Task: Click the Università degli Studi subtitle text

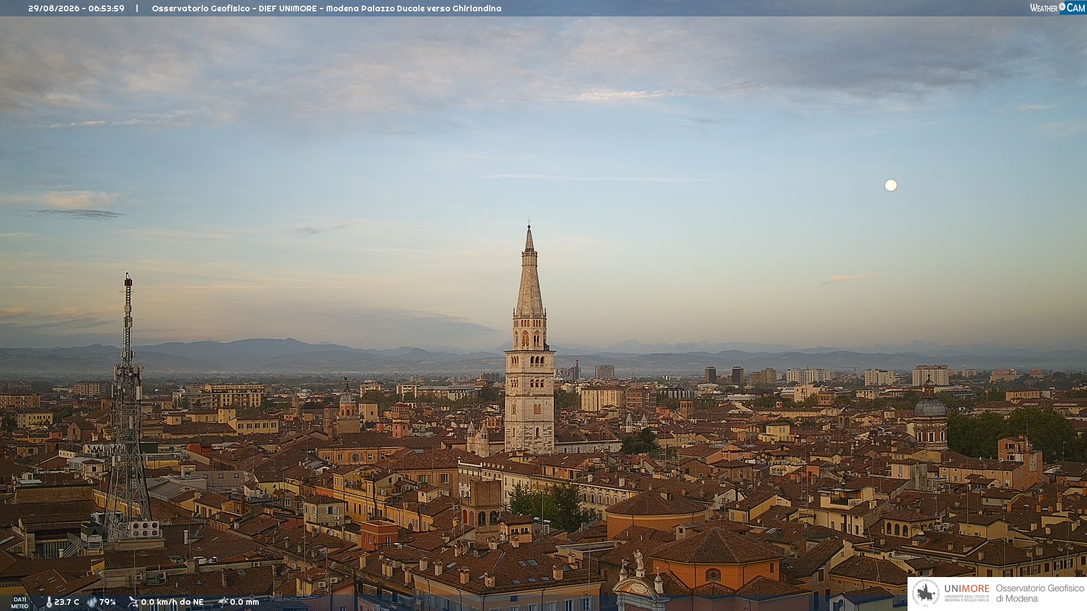Action: 966,598
